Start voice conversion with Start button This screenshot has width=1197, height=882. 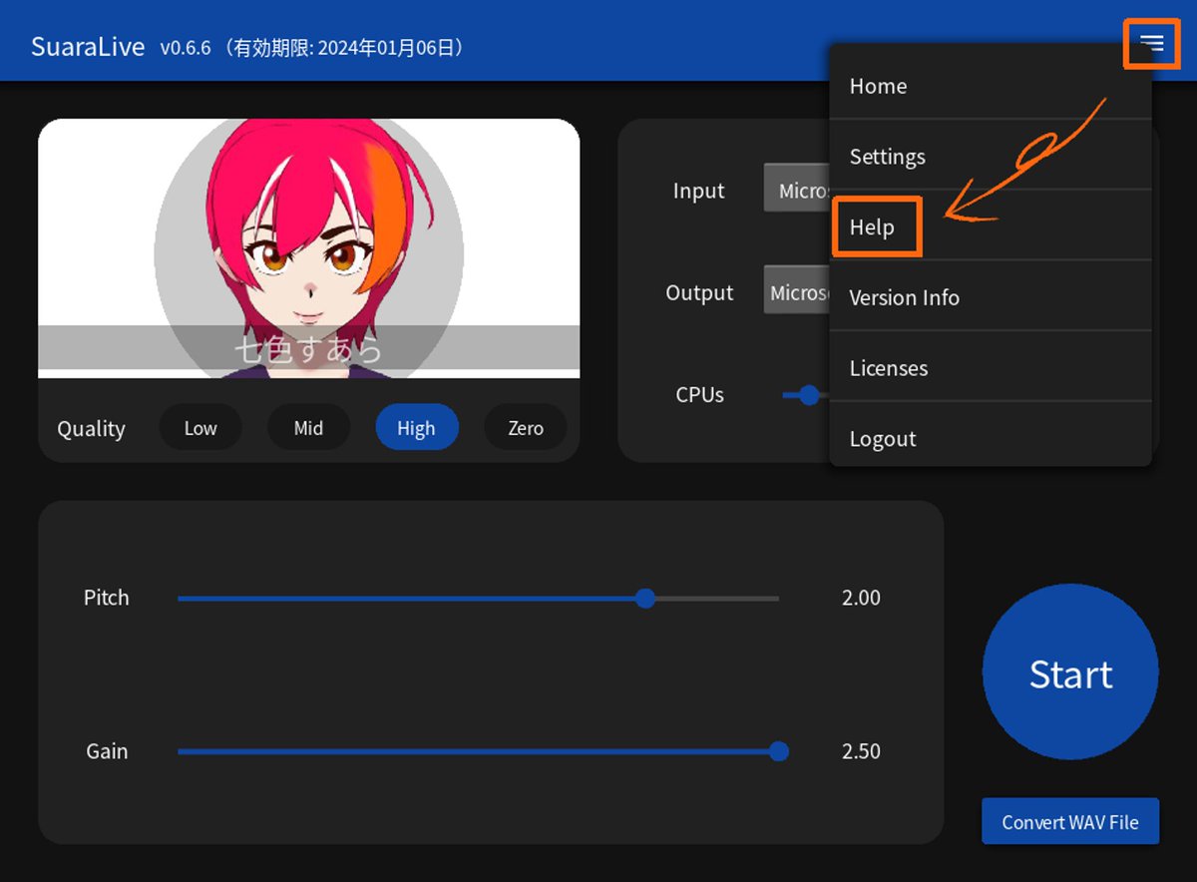[x=1070, y=673]
